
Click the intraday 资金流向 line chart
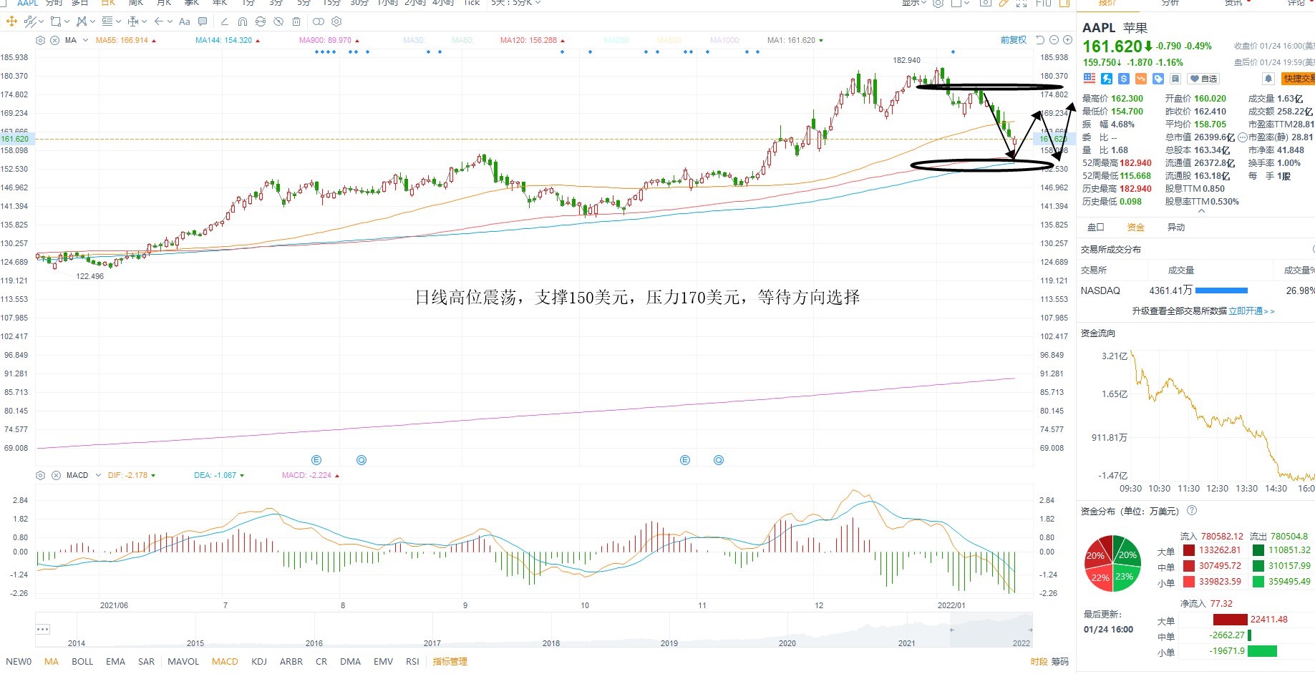click(1222, 416)
